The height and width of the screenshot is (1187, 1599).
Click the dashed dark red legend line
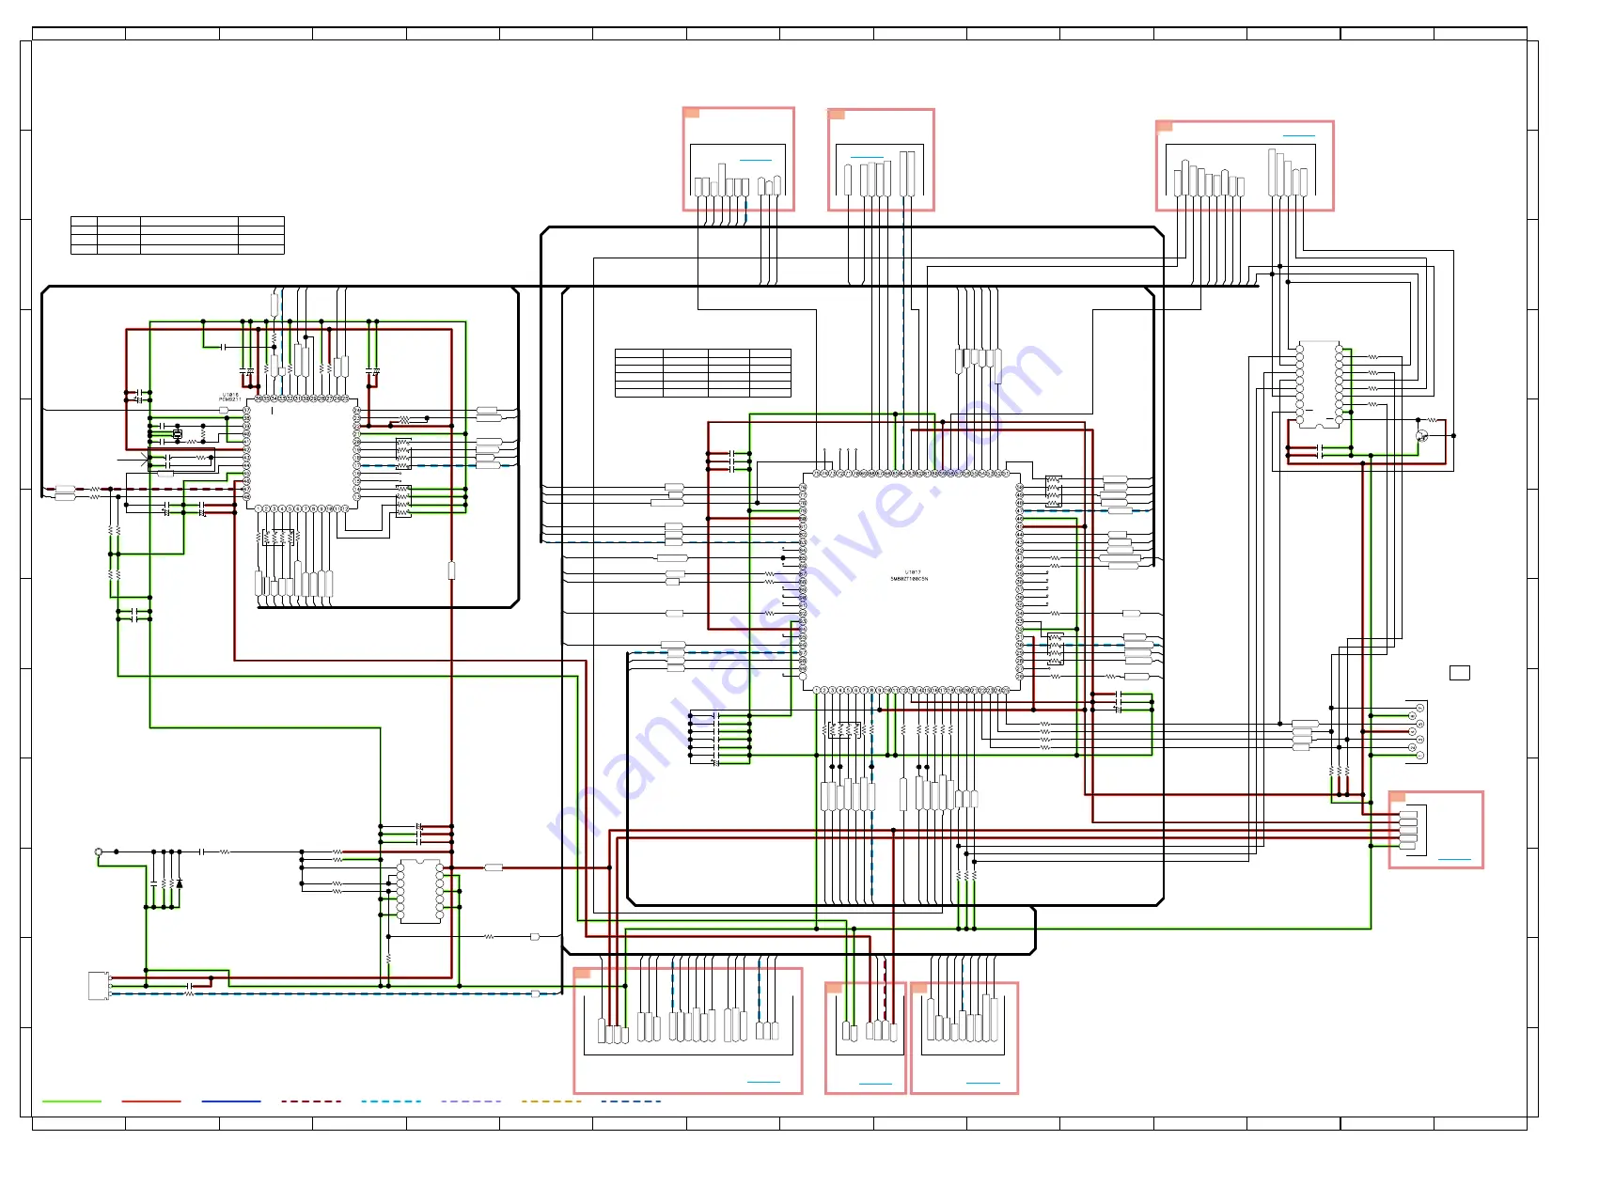[x=311, y=1101]
